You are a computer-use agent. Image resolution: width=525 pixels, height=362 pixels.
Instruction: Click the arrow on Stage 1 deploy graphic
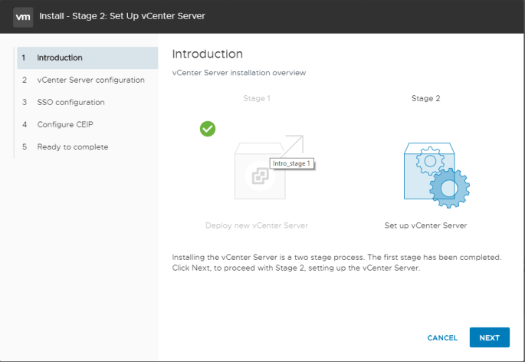click(293, 145)
